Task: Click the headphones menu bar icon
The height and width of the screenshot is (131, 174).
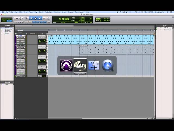Action: [x=120, y=12]
